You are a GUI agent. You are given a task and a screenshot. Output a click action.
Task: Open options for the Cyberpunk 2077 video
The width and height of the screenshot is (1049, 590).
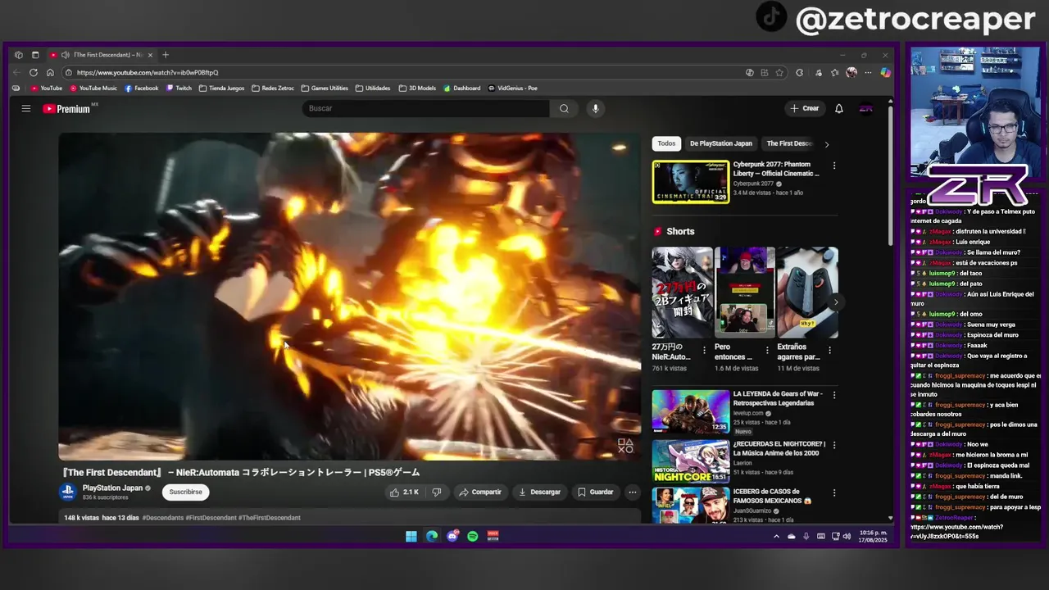coord(834,166)
